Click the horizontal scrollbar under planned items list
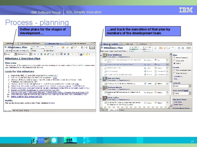 point(135,107)
